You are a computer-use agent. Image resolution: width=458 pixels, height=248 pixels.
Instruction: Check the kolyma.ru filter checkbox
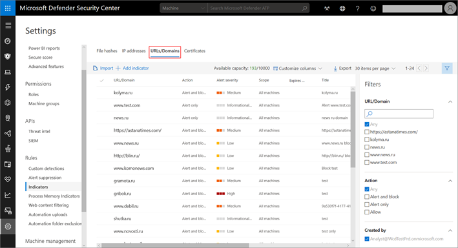tap(367, 139)
